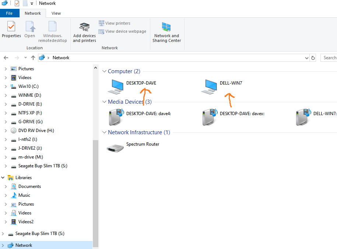The height and width of the screenshot is (249, 337).
Task: Collapse the Media Devices (3) group
Action: tap(105, 102)
